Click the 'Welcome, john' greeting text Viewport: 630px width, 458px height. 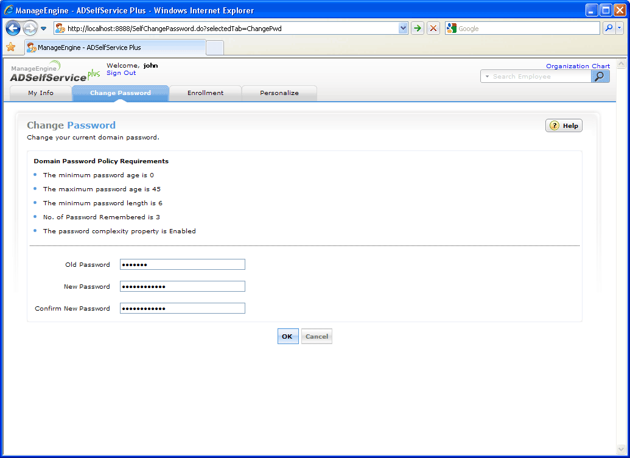tap(132, 66)
